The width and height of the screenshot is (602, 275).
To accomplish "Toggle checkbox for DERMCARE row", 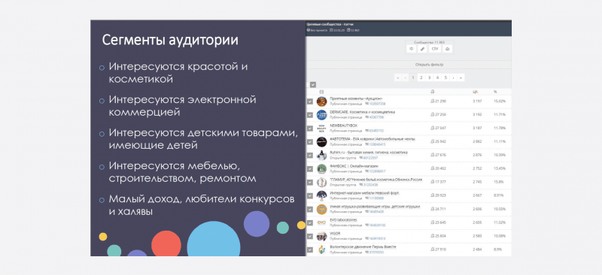I will [x=310, y=115].
